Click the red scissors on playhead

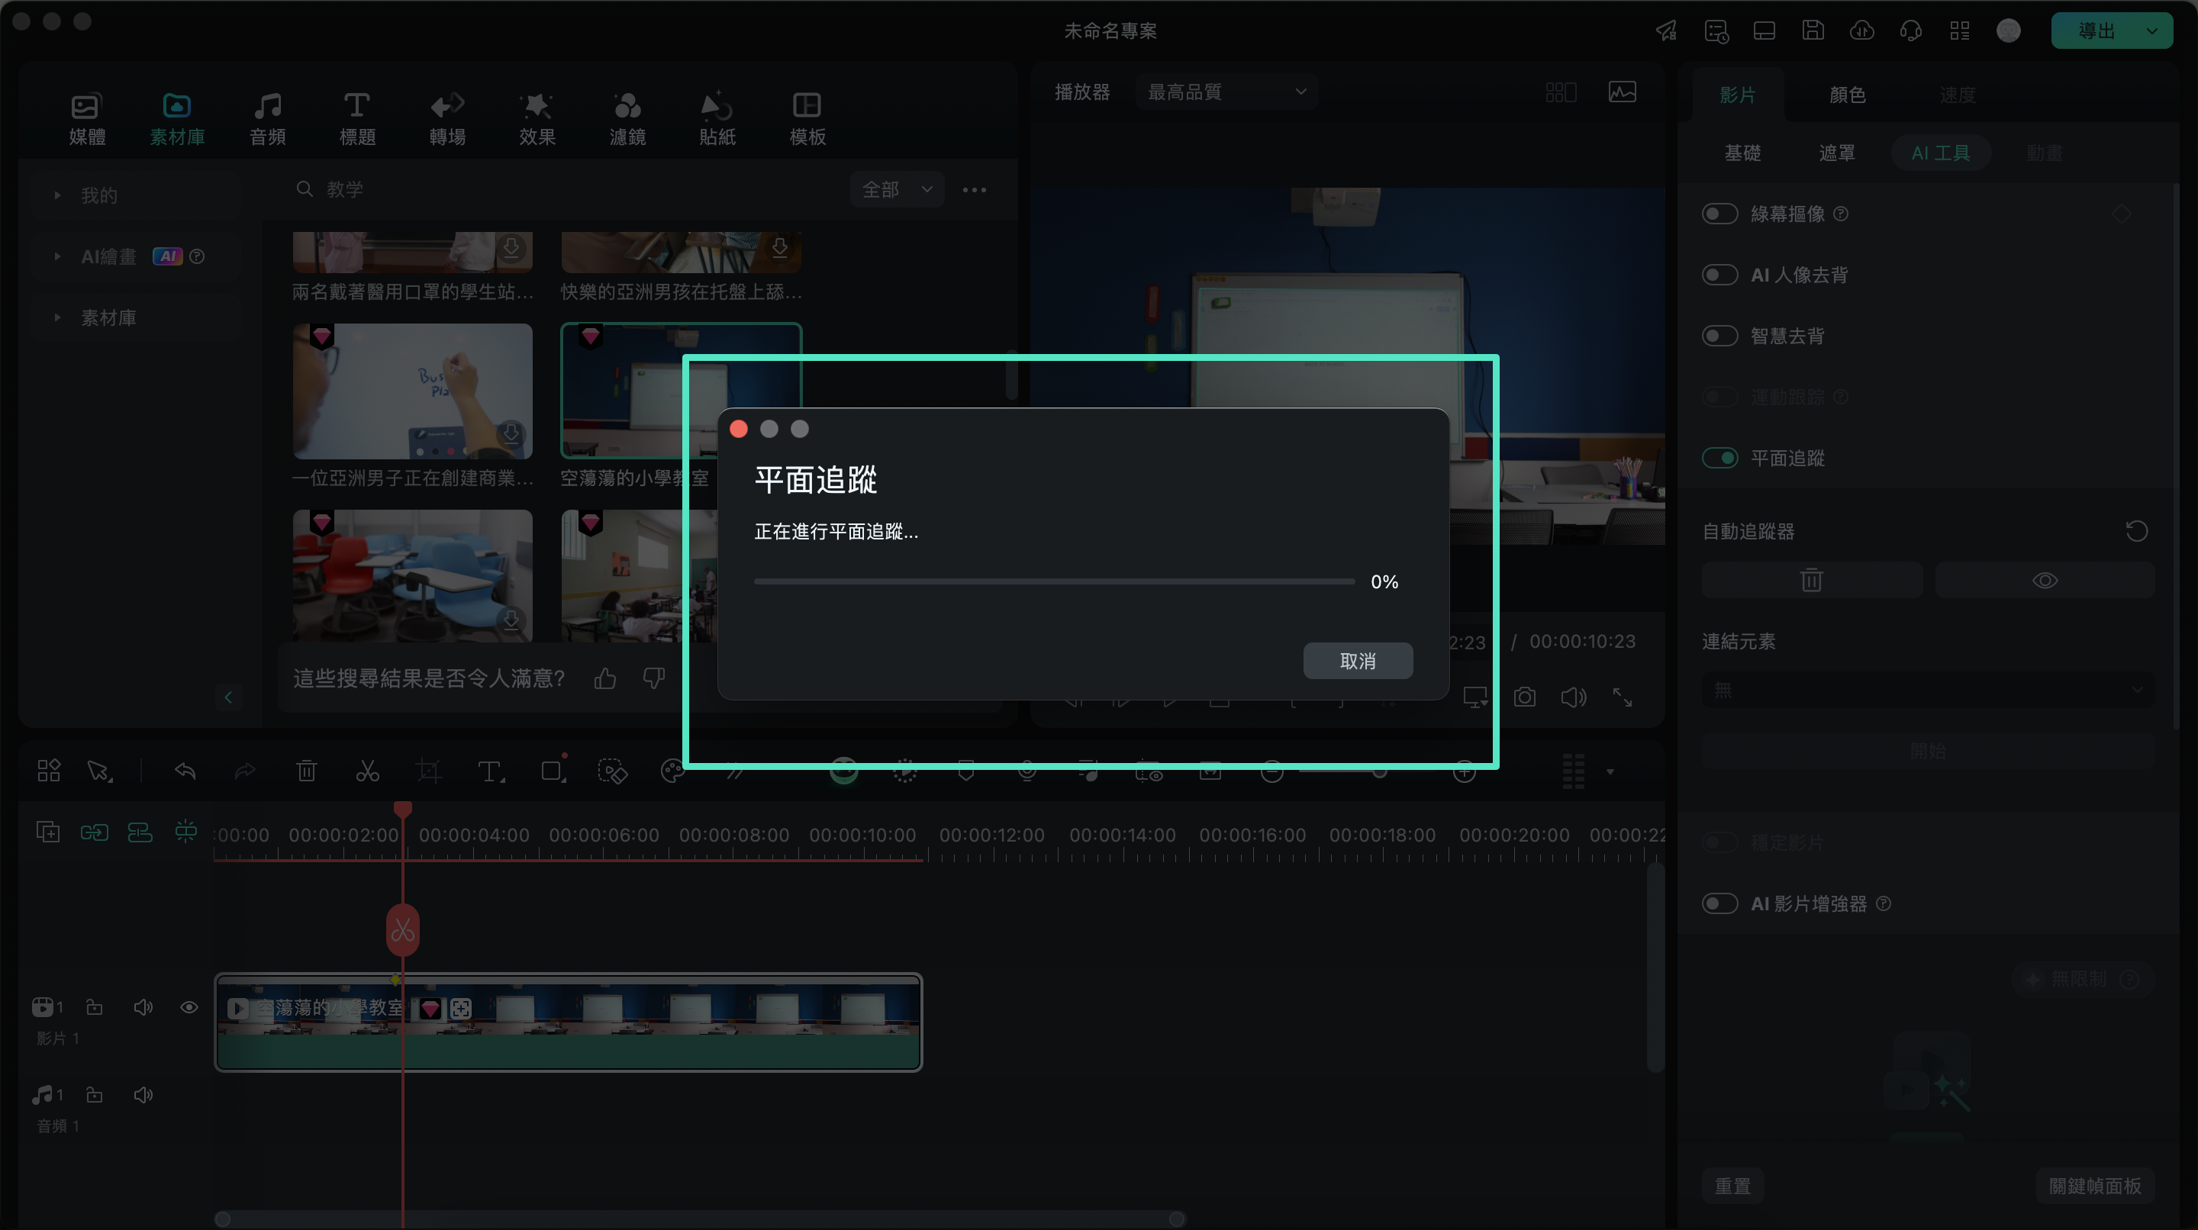[x=403, y=930]
